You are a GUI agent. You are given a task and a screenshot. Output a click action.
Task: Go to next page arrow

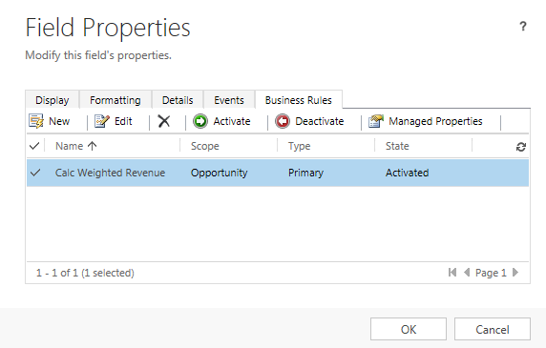coord(515,273)
